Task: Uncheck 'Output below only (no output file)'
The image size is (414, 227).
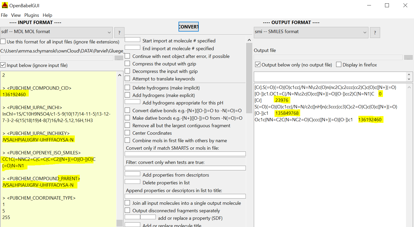Action: click(x=258, y=64)
